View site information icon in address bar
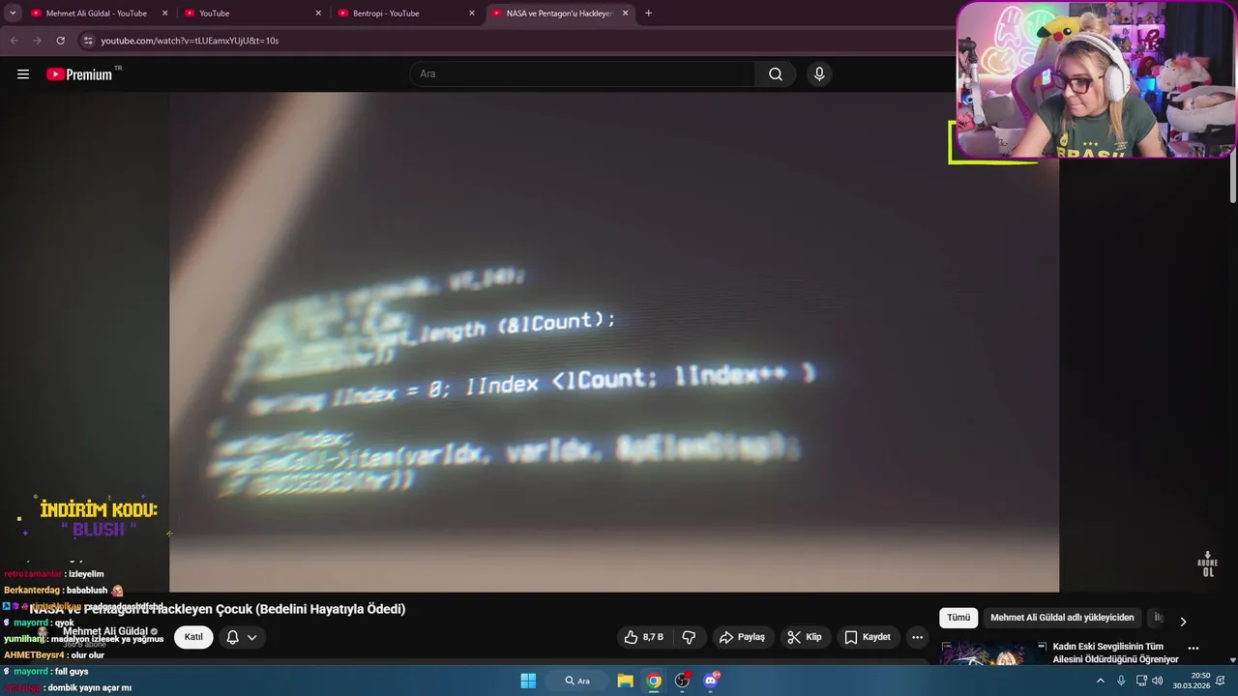The width and height of the screenshot is (1238, 696). click(x=88, y=41)
